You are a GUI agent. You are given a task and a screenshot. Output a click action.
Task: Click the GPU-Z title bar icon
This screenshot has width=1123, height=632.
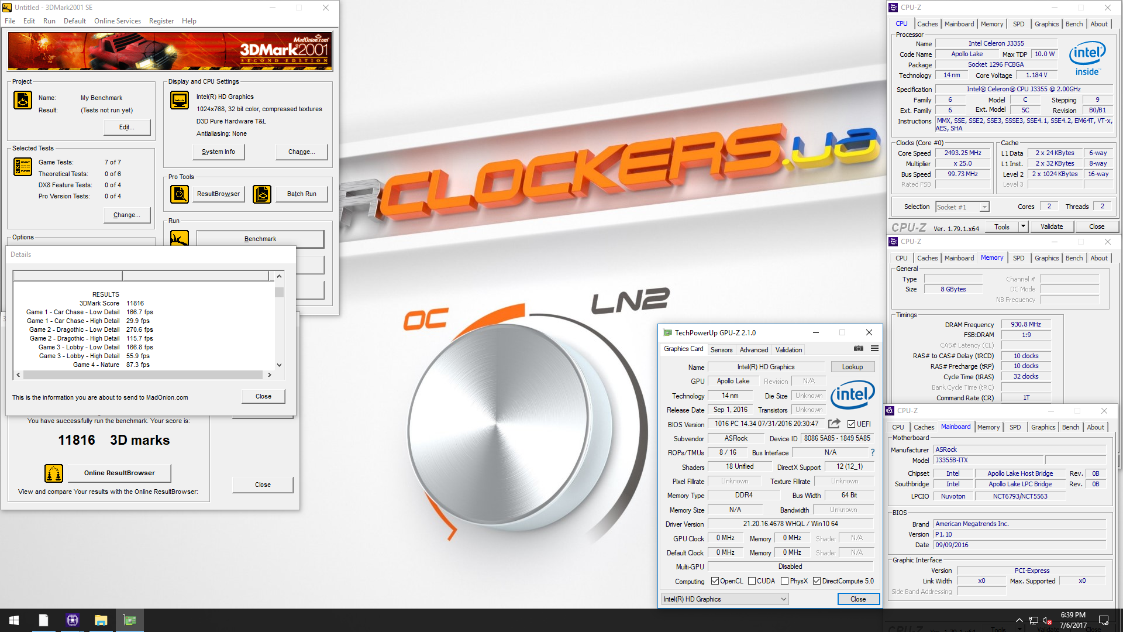(x=667, y=332)
